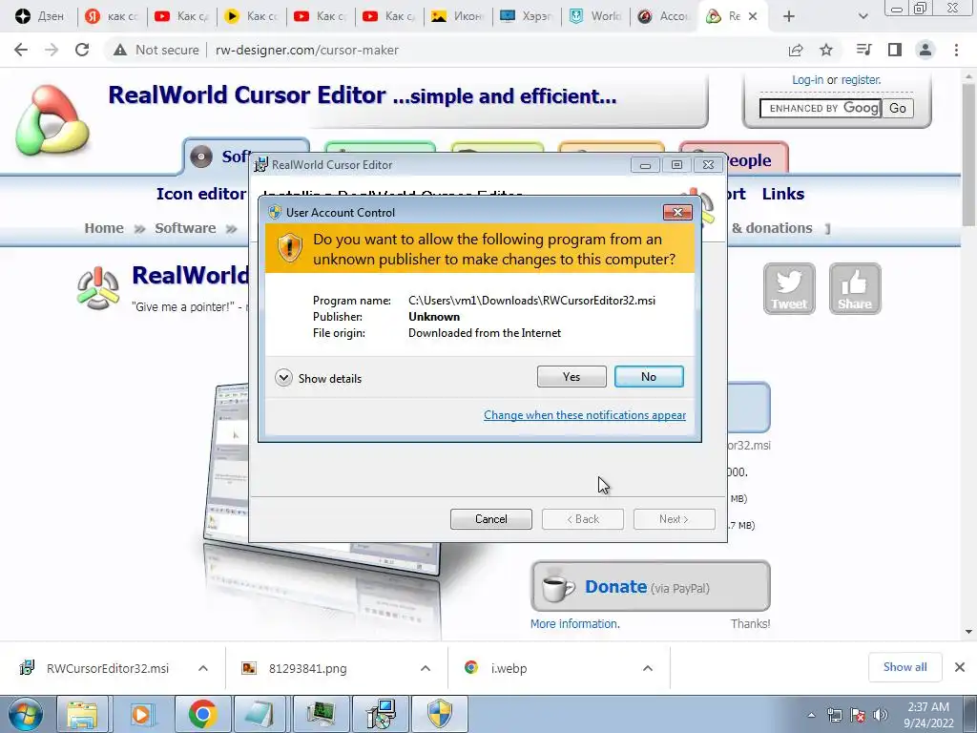This screenshot has height=733, width=977.
Task: Open More information link
Action: pos(574,624)
